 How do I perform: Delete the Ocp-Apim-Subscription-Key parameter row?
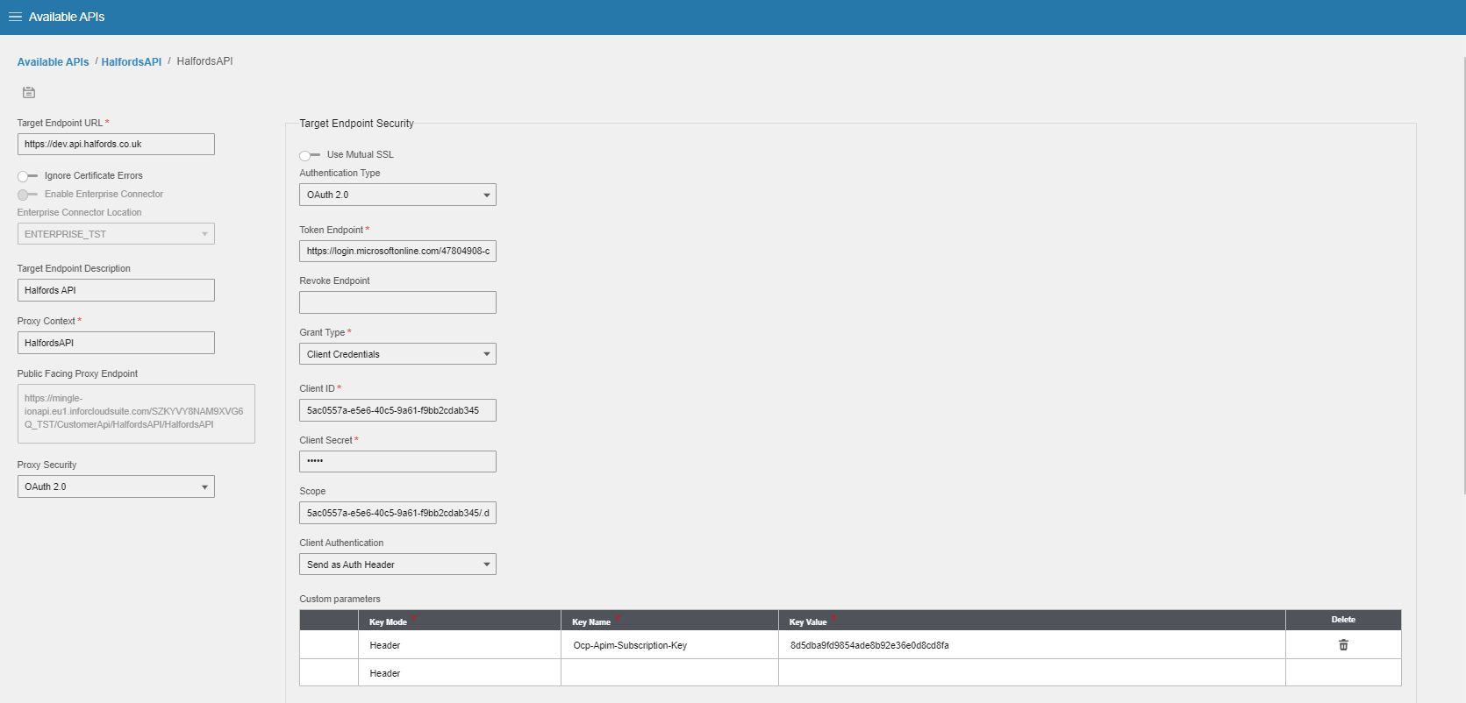pyautogui.click(x=1343, y=645)
